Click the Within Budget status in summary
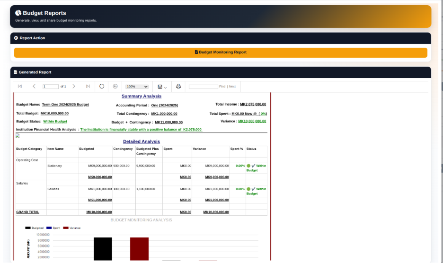The width and height of the screenshot is (443, 263). coord(55,122)
